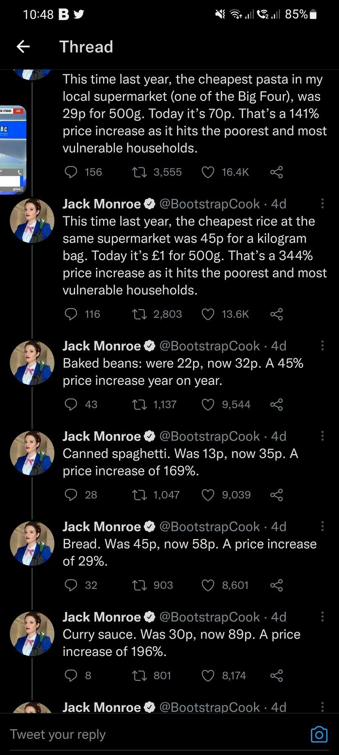
Task: Share the curry sauce tweet
Action: coord(276,675)
